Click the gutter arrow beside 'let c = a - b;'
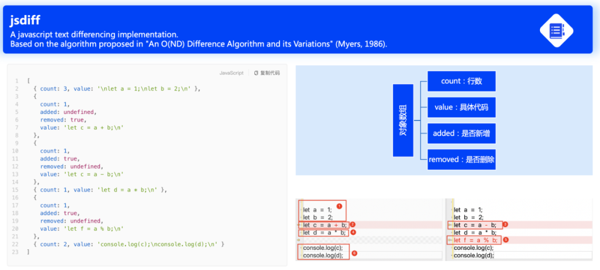Screen dimensions: 600x270 pyautogui.click(x=451, y=224)
